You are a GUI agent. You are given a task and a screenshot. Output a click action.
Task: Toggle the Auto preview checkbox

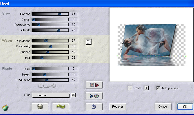tap(158, 88)
